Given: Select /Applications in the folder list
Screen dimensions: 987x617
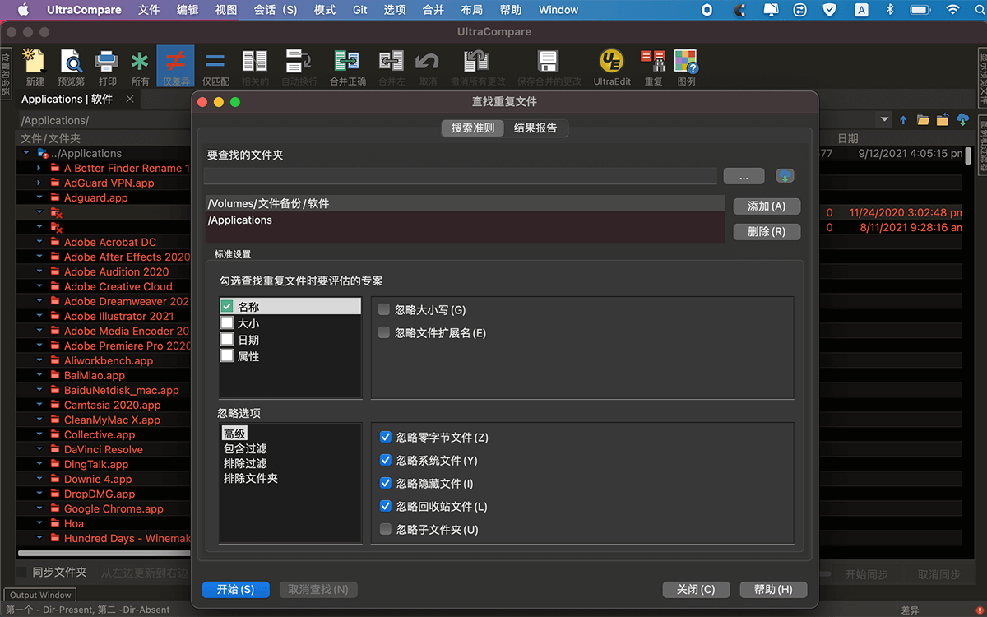Looking at the screenshot, I should click(x=466, y=220).
